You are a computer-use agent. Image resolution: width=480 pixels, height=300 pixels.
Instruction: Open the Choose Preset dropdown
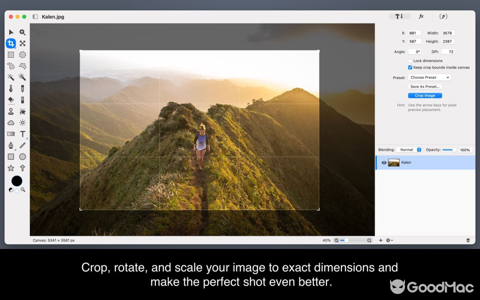tap(429, 77)
